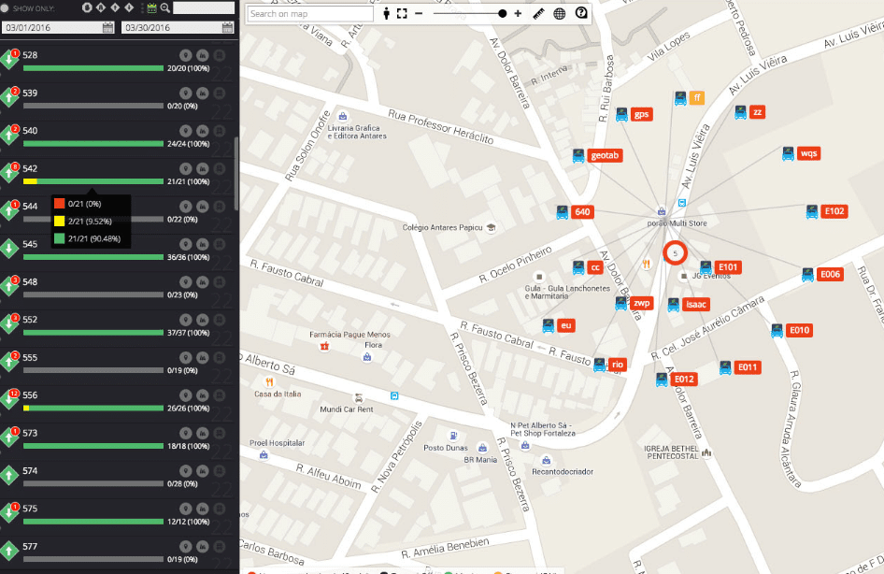Toggle the SHOW ONLY radio circle

(x=5, y=8)
